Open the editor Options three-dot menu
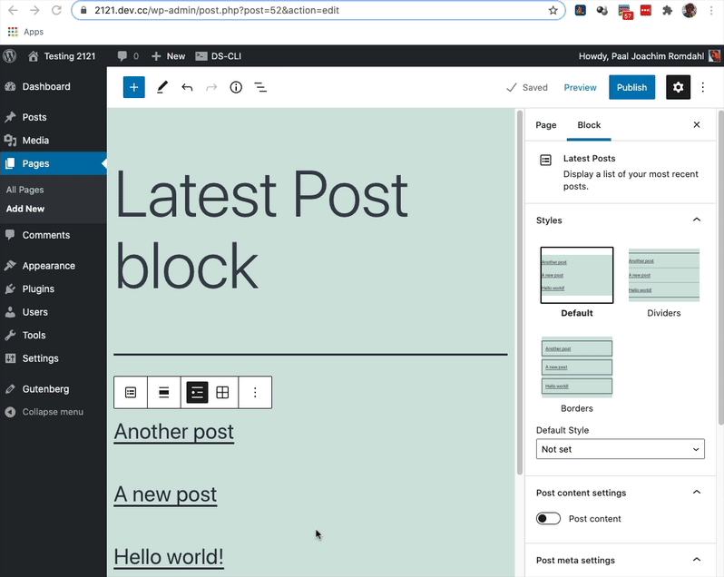Image resolution: width=724 pixels, height=577 pixels. coord(703,87)
